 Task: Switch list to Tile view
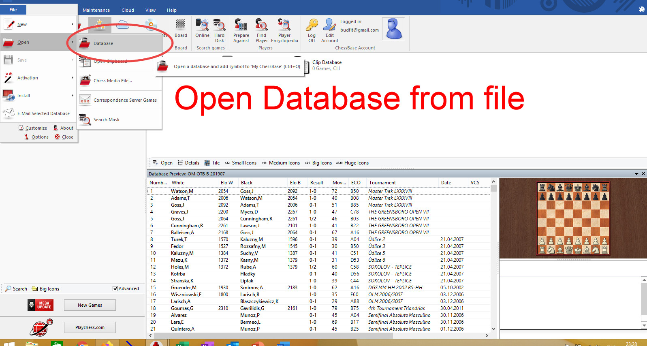click(212, 163)
